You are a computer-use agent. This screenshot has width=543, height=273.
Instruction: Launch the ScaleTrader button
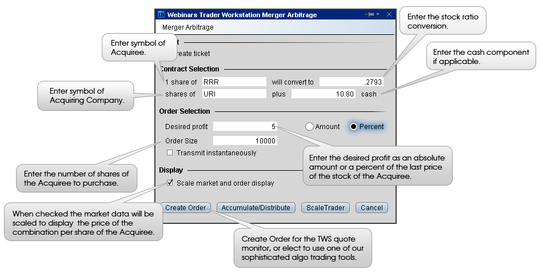tap(326, 207)
